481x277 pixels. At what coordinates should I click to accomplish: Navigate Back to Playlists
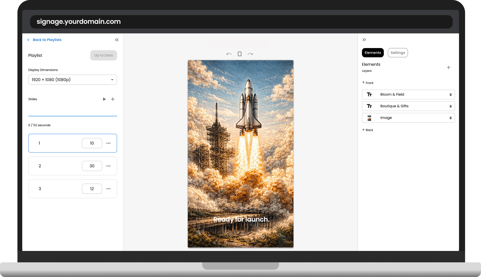tap(47, 40)
